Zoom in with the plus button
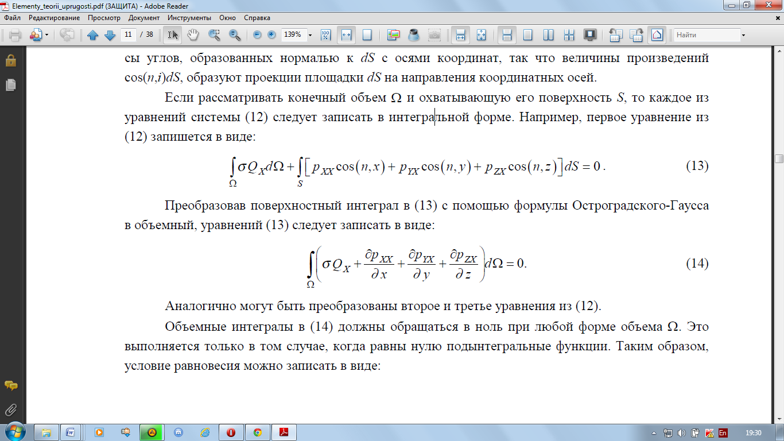Viewport: 784px width, 441px height. click(x=271, y=35)
